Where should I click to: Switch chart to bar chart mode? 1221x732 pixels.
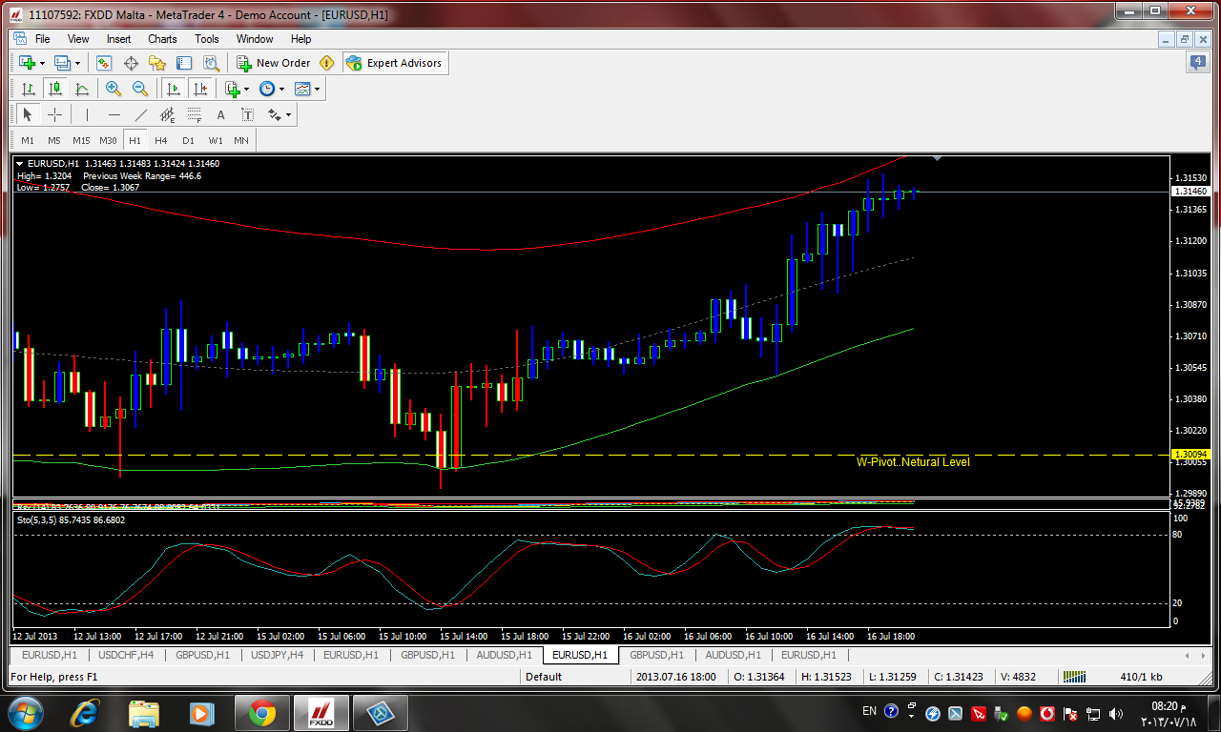[x=28, y=89]
